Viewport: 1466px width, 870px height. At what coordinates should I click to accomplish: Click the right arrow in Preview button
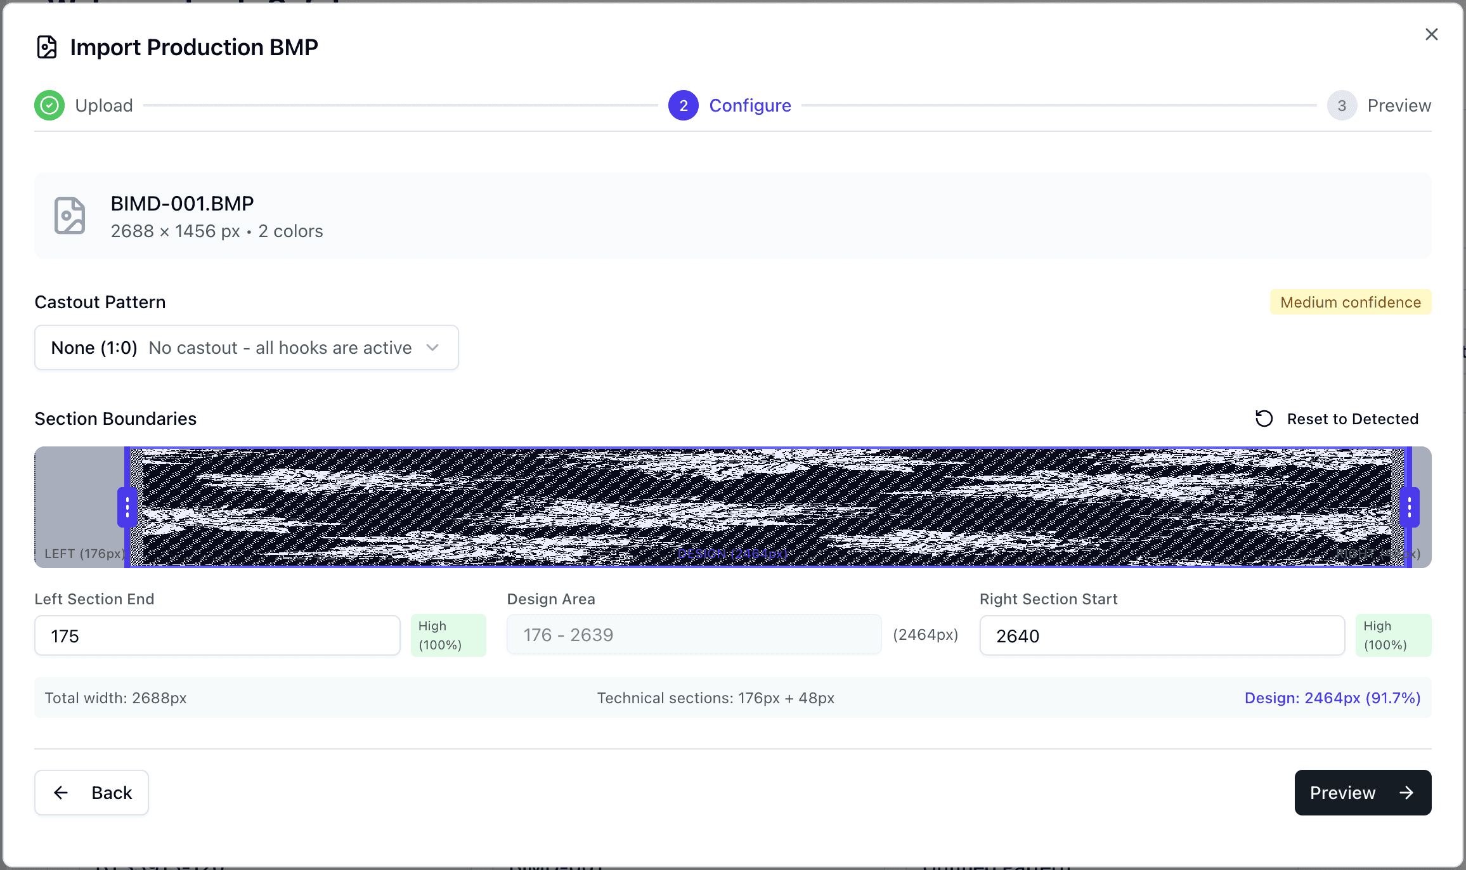tap(1406, 793)
